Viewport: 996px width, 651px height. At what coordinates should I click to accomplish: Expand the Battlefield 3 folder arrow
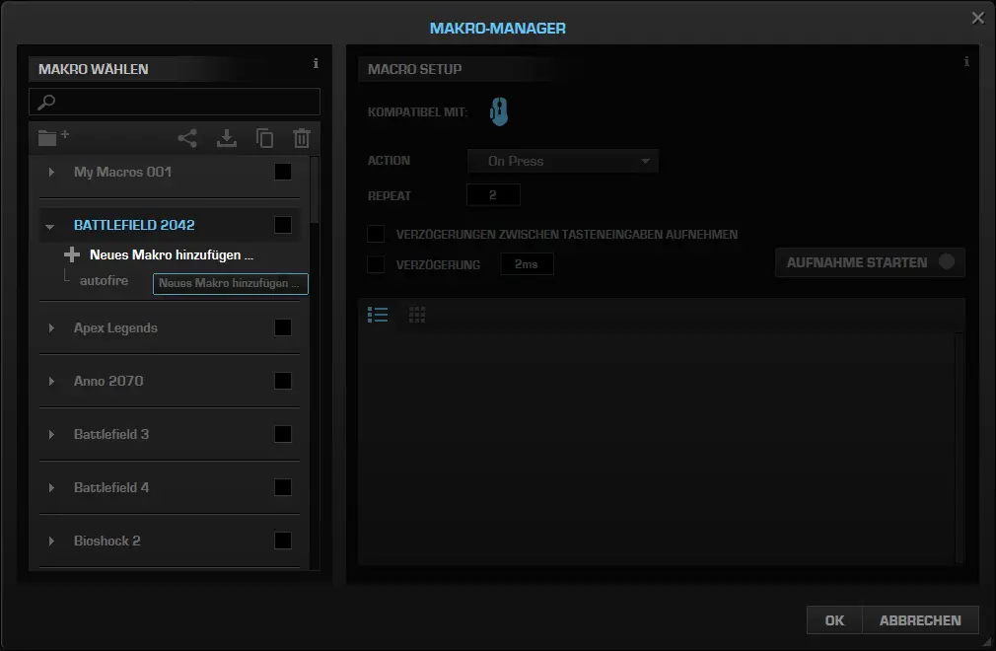51,434
